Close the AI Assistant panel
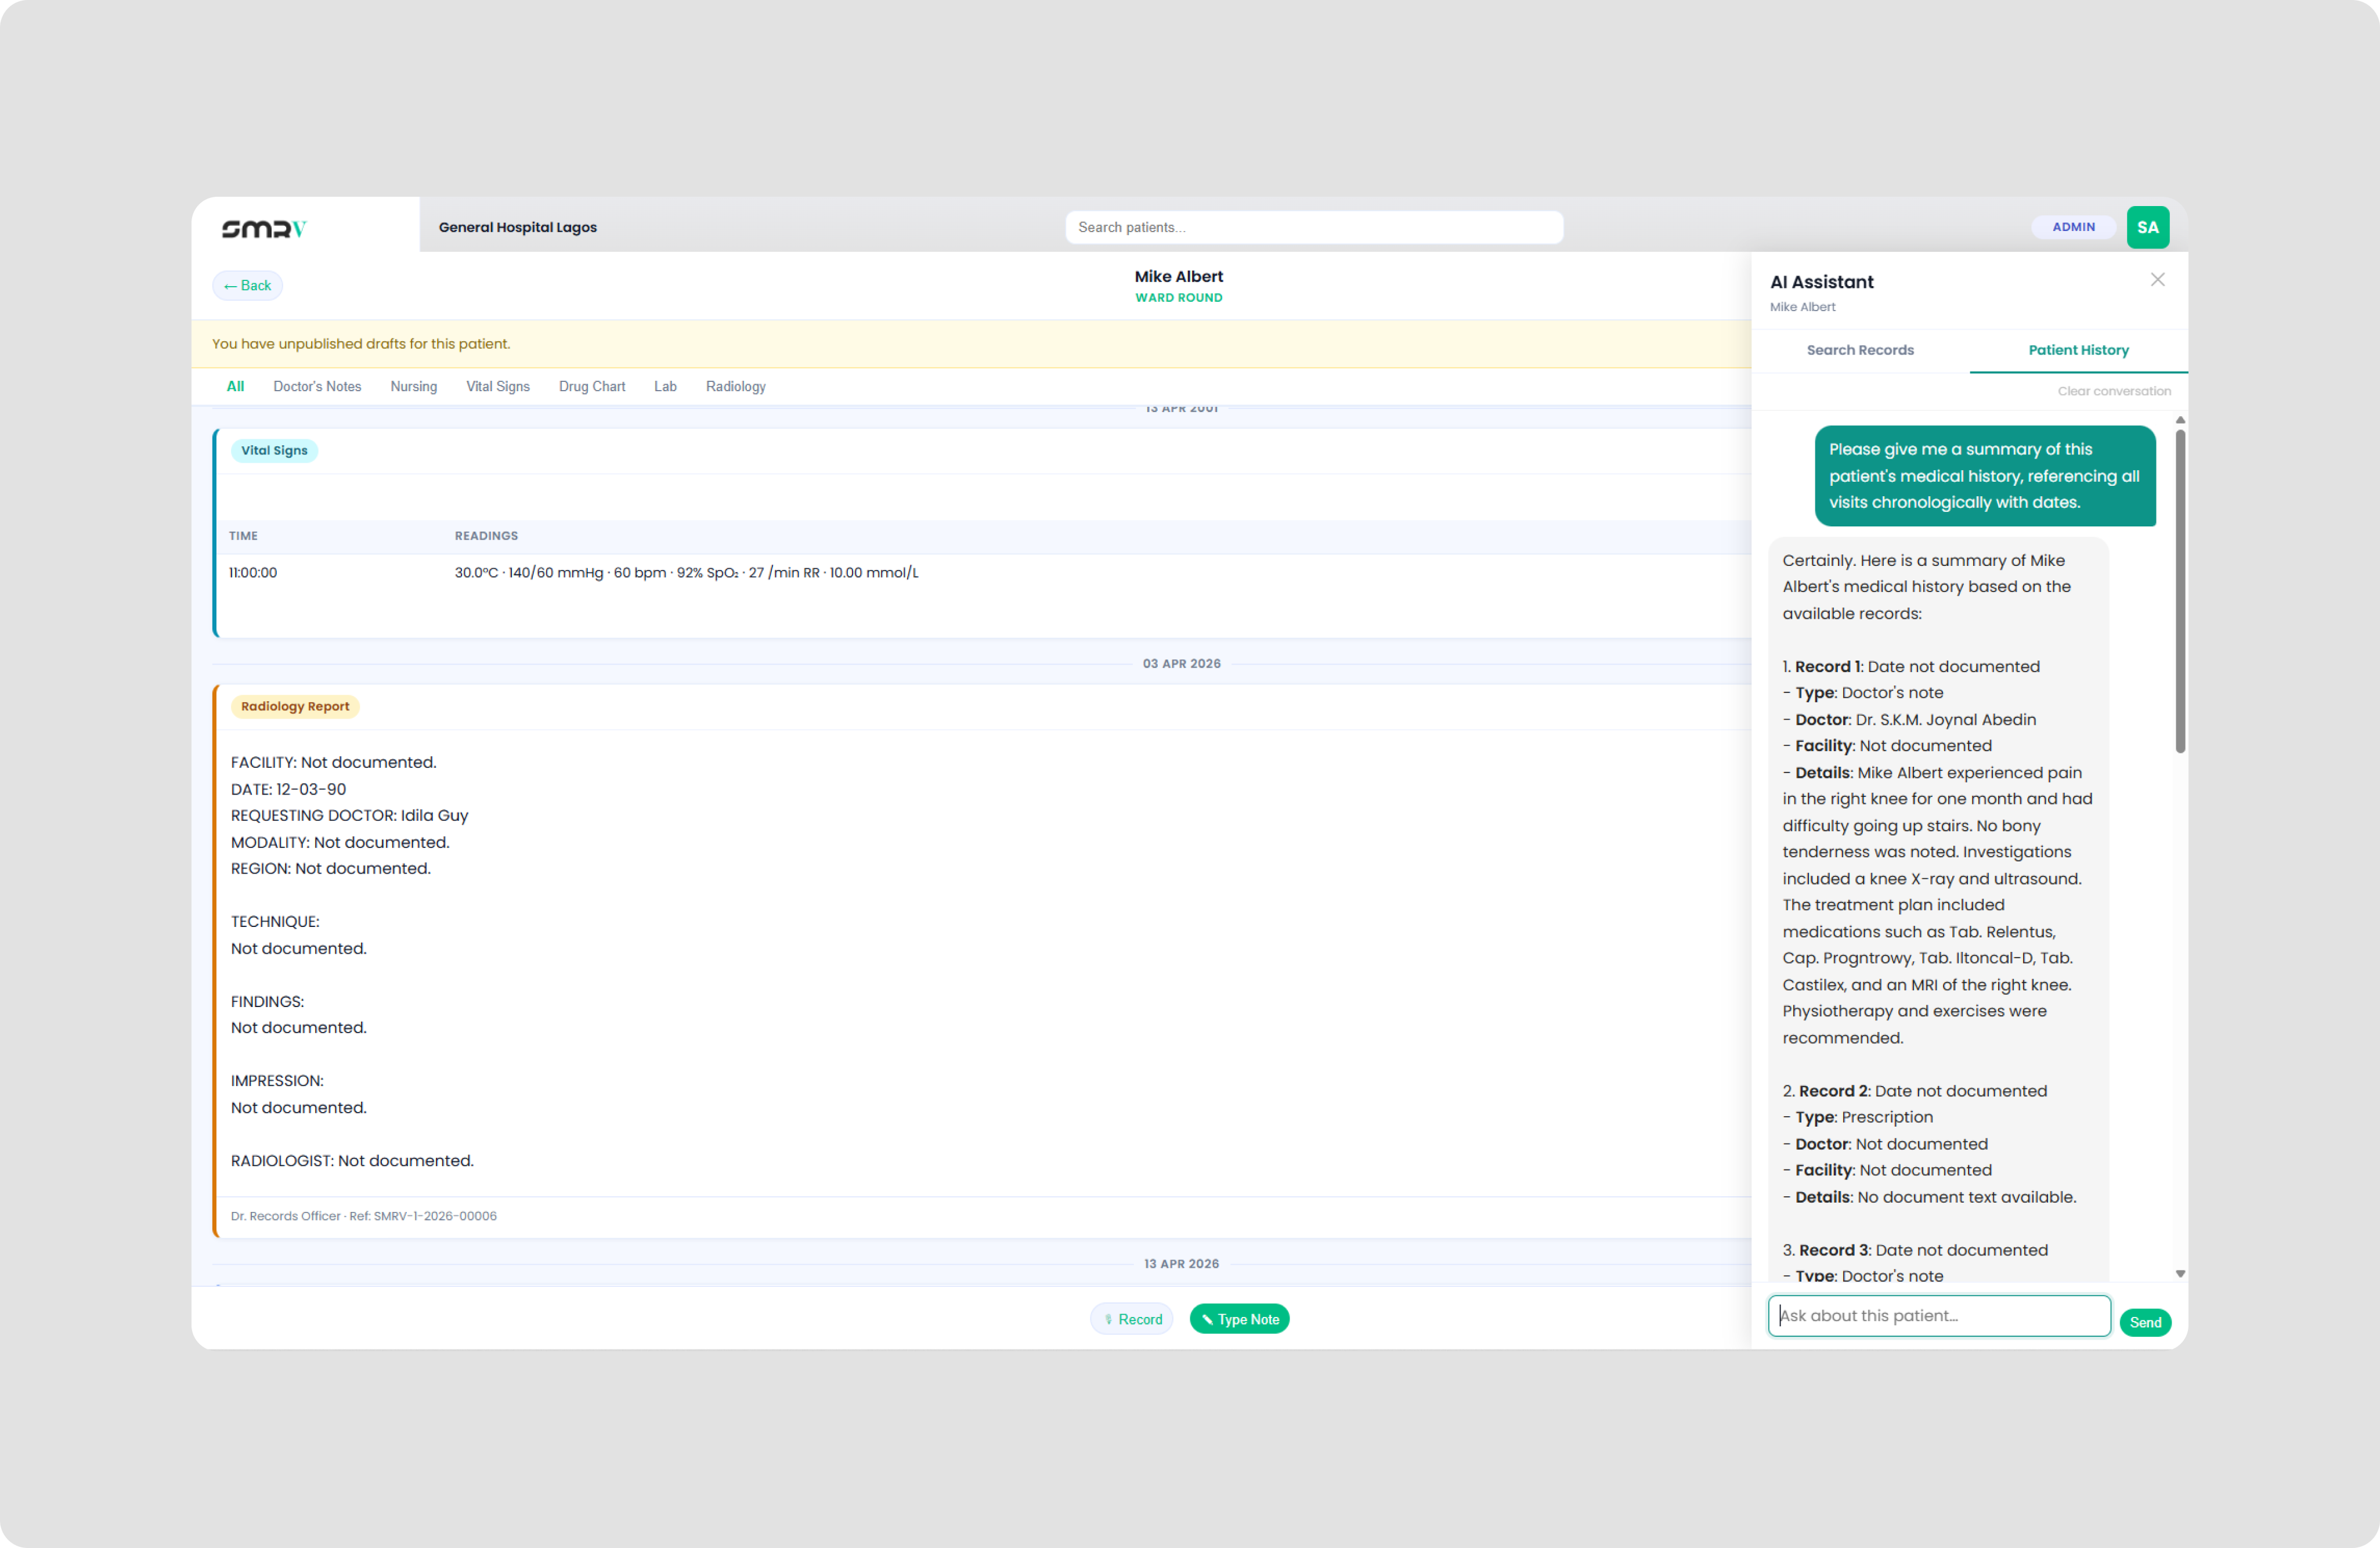This screenshot has height=1548, width=2380. tap(2157, 280)
